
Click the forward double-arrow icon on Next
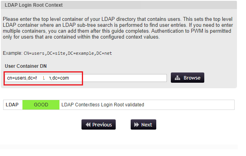pyautogui.click(x=136, y=124)
